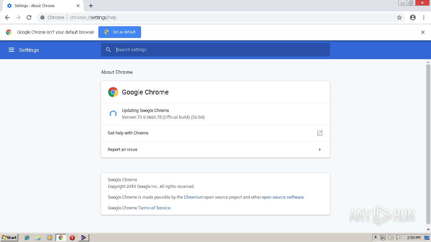Click the purple play-arrow taskbar icon
Screen dimensions: 431x242
coord(84,238)
